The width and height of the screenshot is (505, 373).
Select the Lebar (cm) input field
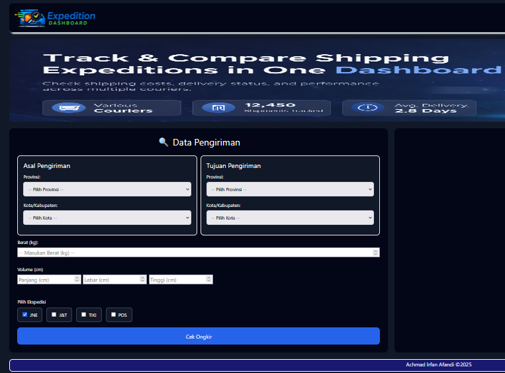[111, 280]
